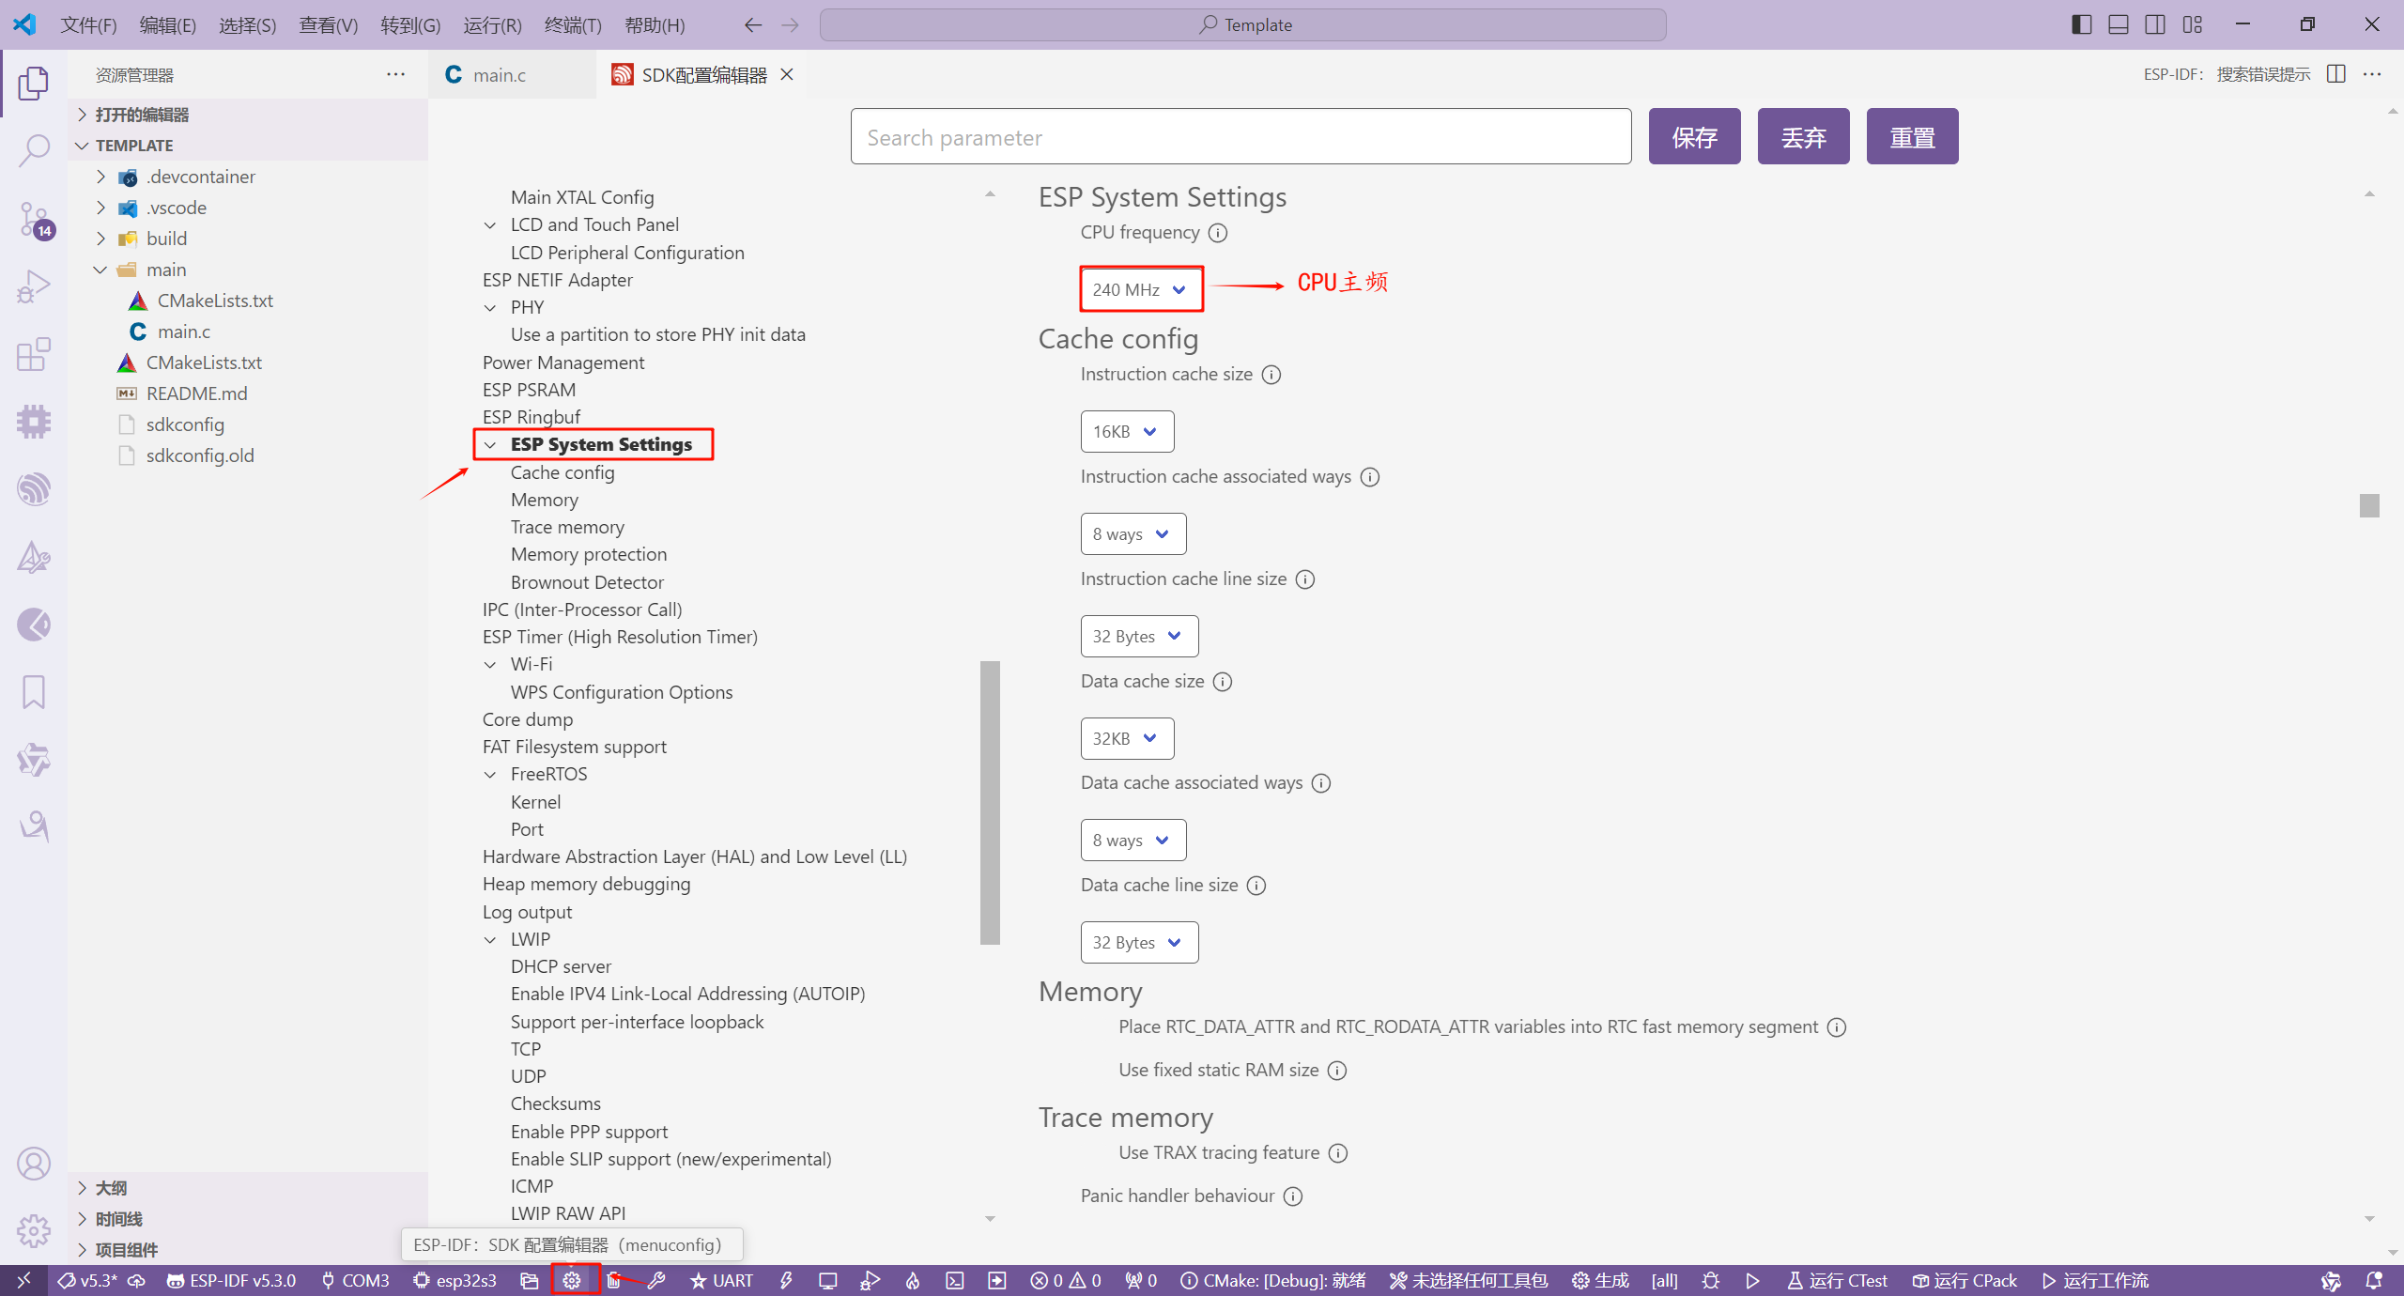Click the build, flash and monitor flame icon
Viewport: 2404px width, 1296px height.
point(913,1280)
